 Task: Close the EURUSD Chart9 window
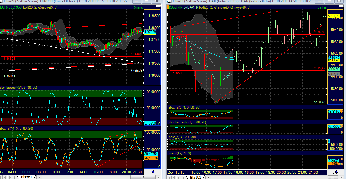tap(156, 1)
